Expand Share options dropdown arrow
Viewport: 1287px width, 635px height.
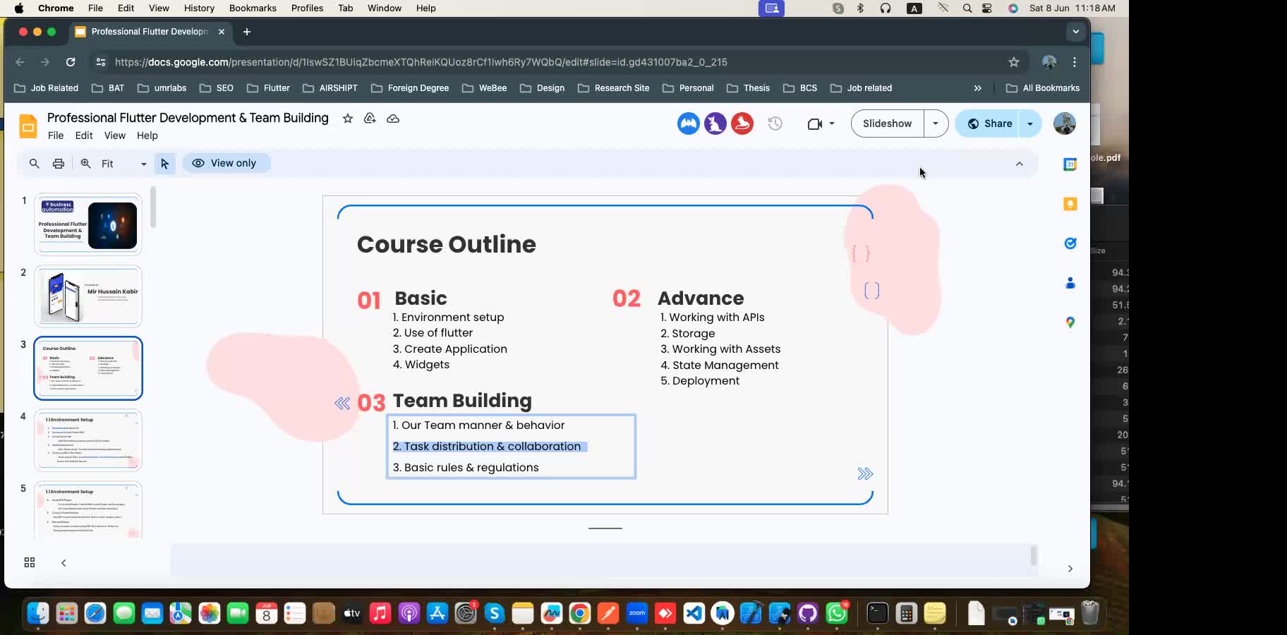pyautogui.click(x=1030, y=123)
